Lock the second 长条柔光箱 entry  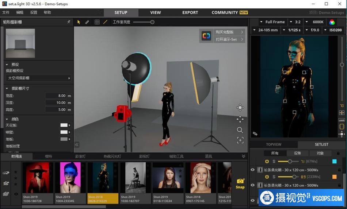coord(339,185)
